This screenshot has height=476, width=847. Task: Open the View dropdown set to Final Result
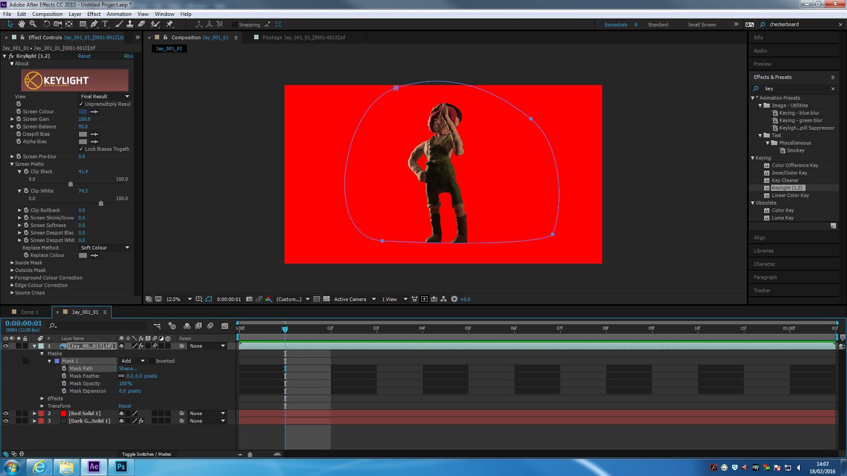(x=104, y=96)
